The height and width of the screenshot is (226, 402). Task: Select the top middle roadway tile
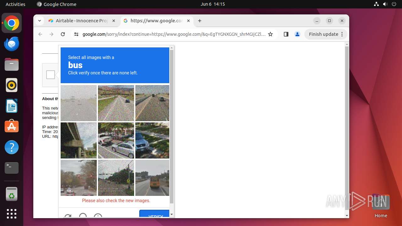tap(116, 103)
